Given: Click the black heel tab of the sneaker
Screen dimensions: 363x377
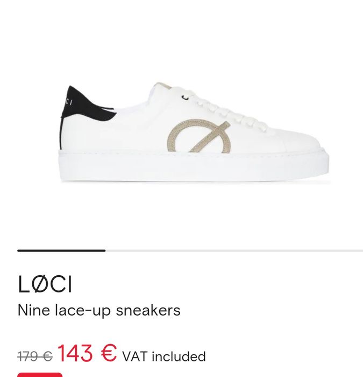Looking at the screenshot, I should point(87,104).
